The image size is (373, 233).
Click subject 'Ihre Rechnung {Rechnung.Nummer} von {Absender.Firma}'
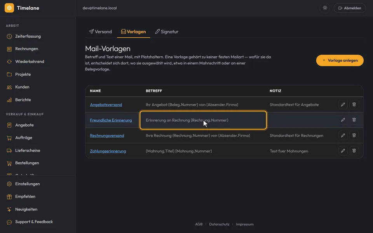pyautogui.click(x=198, y=136)
